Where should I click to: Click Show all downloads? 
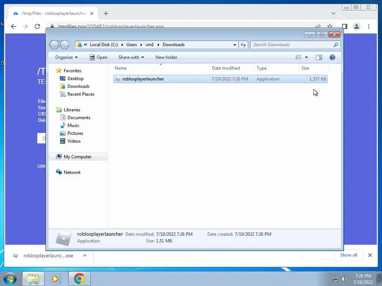pos(349,255)
